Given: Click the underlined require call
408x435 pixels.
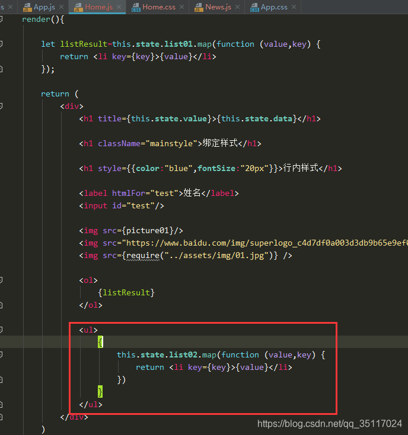Looking at the screenshot, I should (x=143, y=256).
